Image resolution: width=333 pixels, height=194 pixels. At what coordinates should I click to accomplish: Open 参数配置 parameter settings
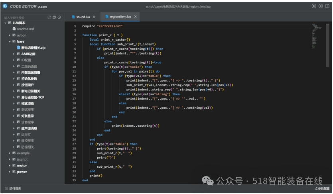coord(322,188)
